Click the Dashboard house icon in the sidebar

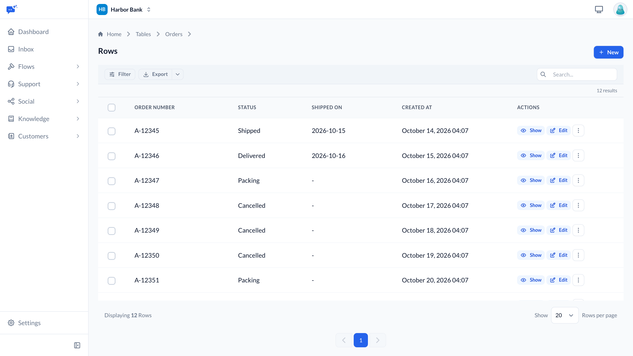pos(11,32)
